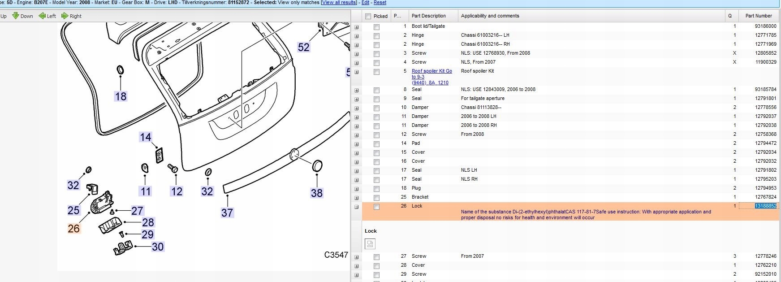Open View all results link
Screen dimensions: 781x282
pyautogui.click(x=339, y=3)
